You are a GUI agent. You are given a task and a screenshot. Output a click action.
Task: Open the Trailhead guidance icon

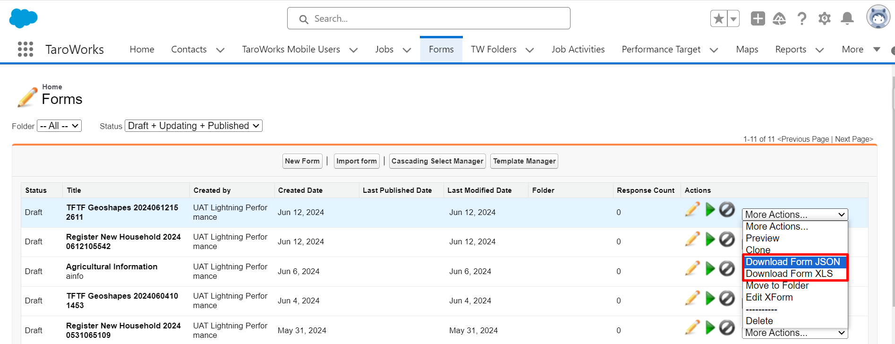779,19
